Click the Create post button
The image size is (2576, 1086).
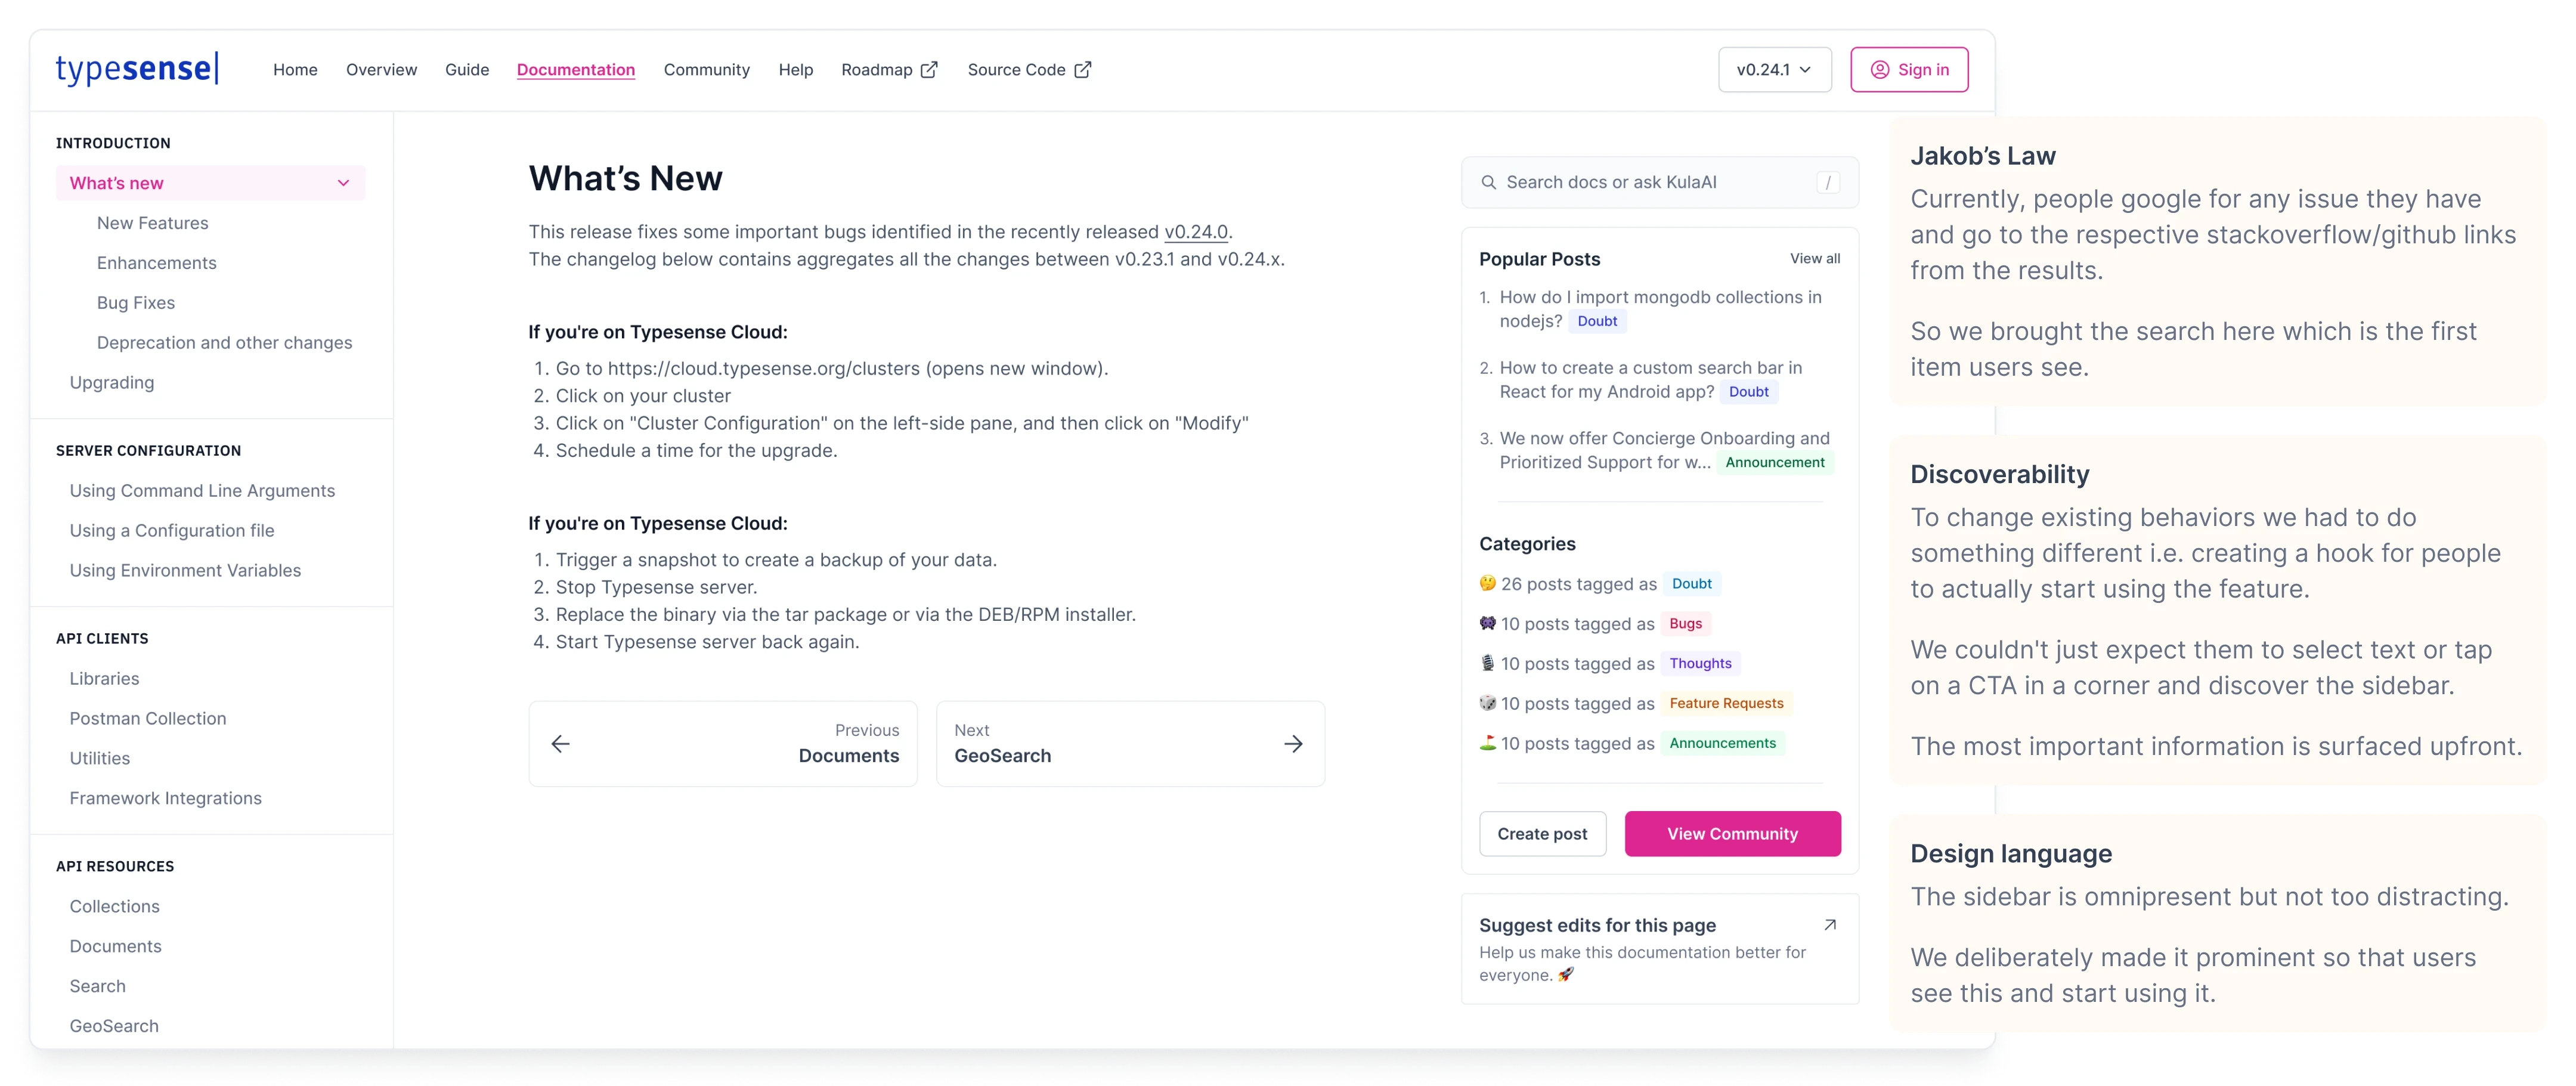pyautogui.click(x=1542, y=833)
